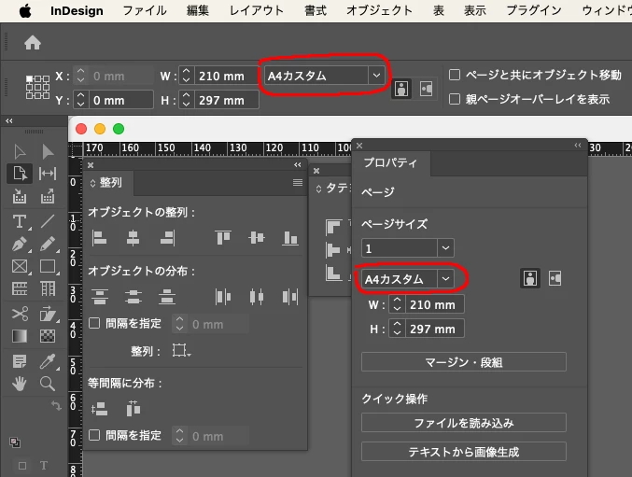Click the テキストから画像生成 button
632x477 pixels.
pos(464,452)
